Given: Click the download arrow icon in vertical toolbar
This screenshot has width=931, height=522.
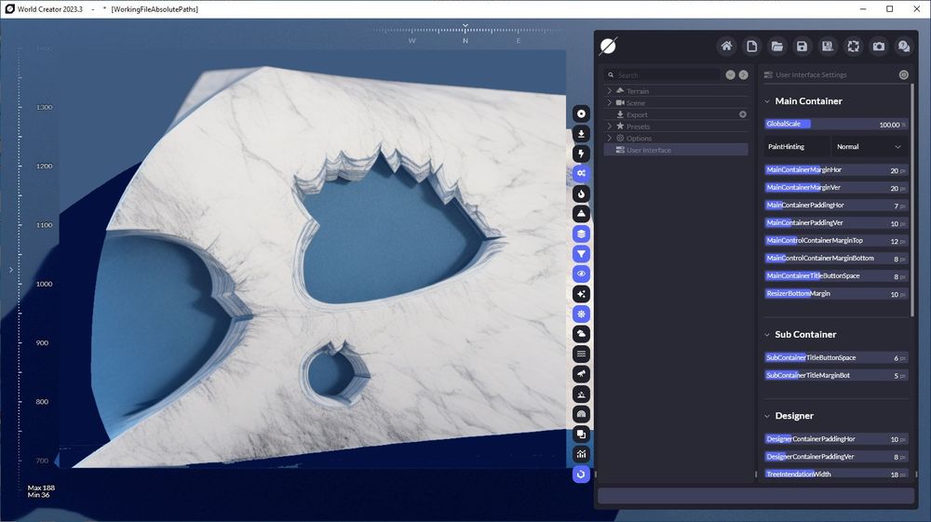Looking at the screenshot, I should click(581, 133).
